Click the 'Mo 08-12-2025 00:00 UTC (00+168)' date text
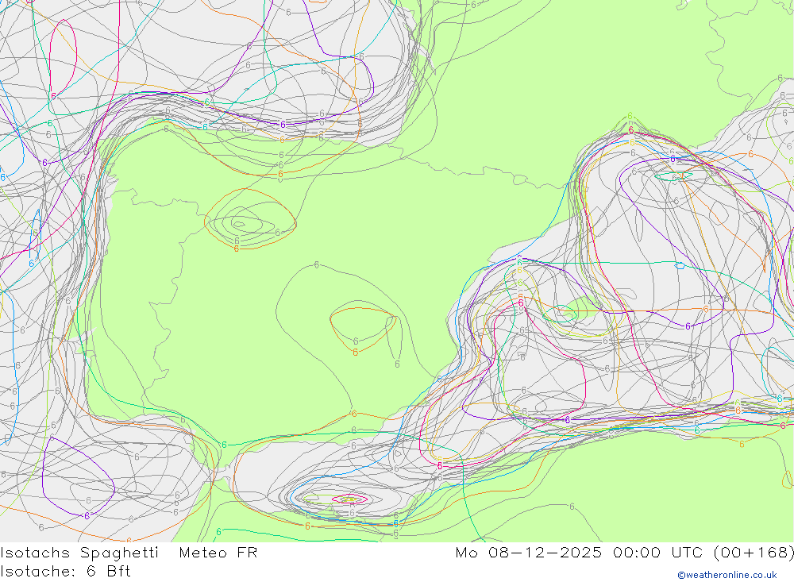794x582 pixels. point(624,552)
